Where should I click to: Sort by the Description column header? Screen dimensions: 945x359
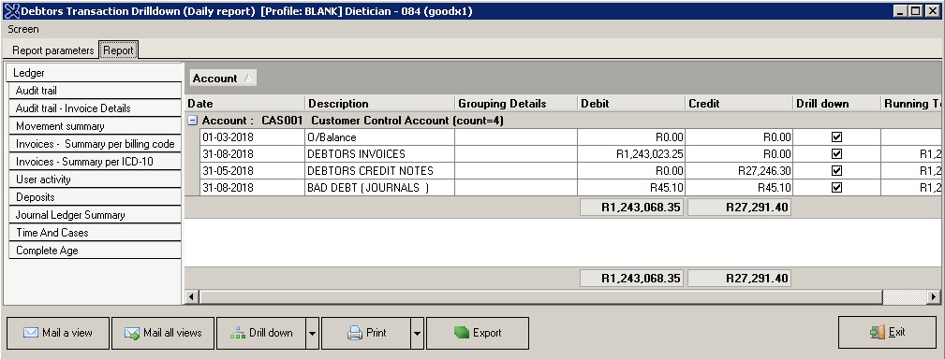380,104
